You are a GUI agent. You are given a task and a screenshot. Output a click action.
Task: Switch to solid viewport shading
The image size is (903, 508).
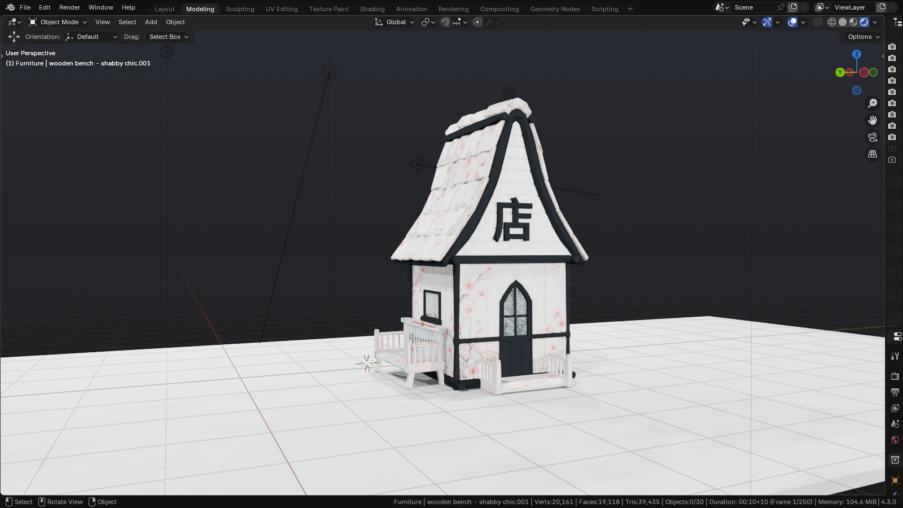coord(843,22)
